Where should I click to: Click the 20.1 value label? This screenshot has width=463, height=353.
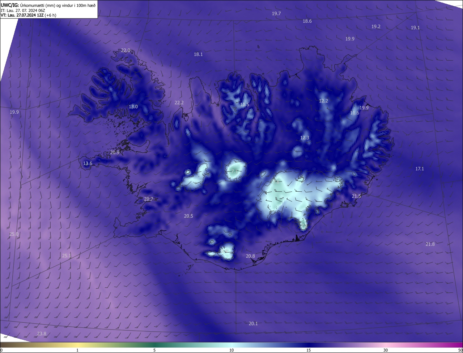pyautogui.click(x=253, y=324)
